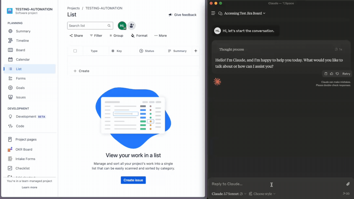This screenshot has height=199, width=354.
Task: Open the hamburger sidebar menu in Claude
Action: click(x=213, y=13)
